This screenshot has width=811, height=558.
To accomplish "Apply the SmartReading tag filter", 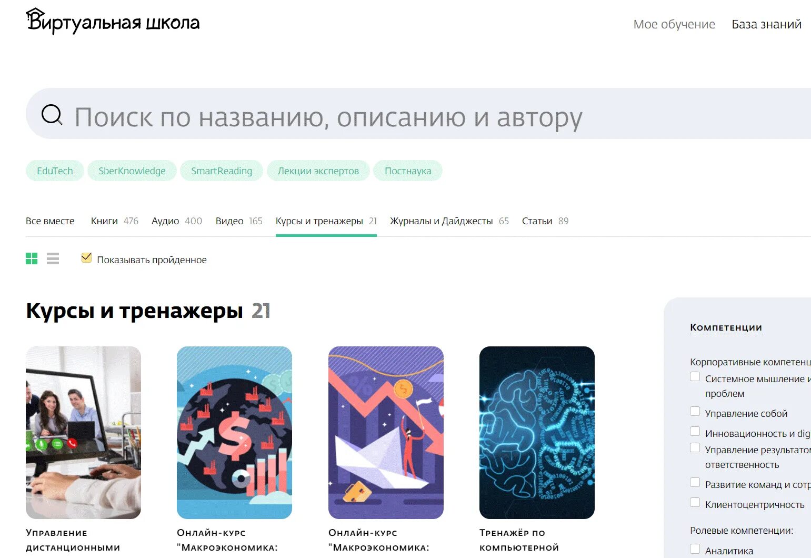I will (222, 171).
